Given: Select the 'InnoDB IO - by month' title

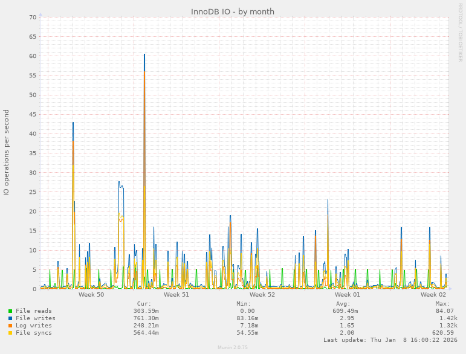Looking at the screenshot, I should (233, 11).
